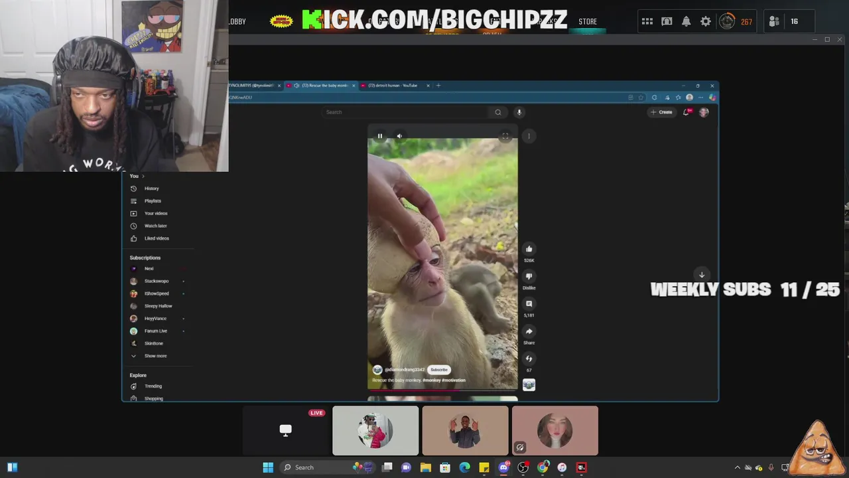Screen dimensions: 849x478
Task: Expand the You section chevron
Action: [x=143, y=176]
